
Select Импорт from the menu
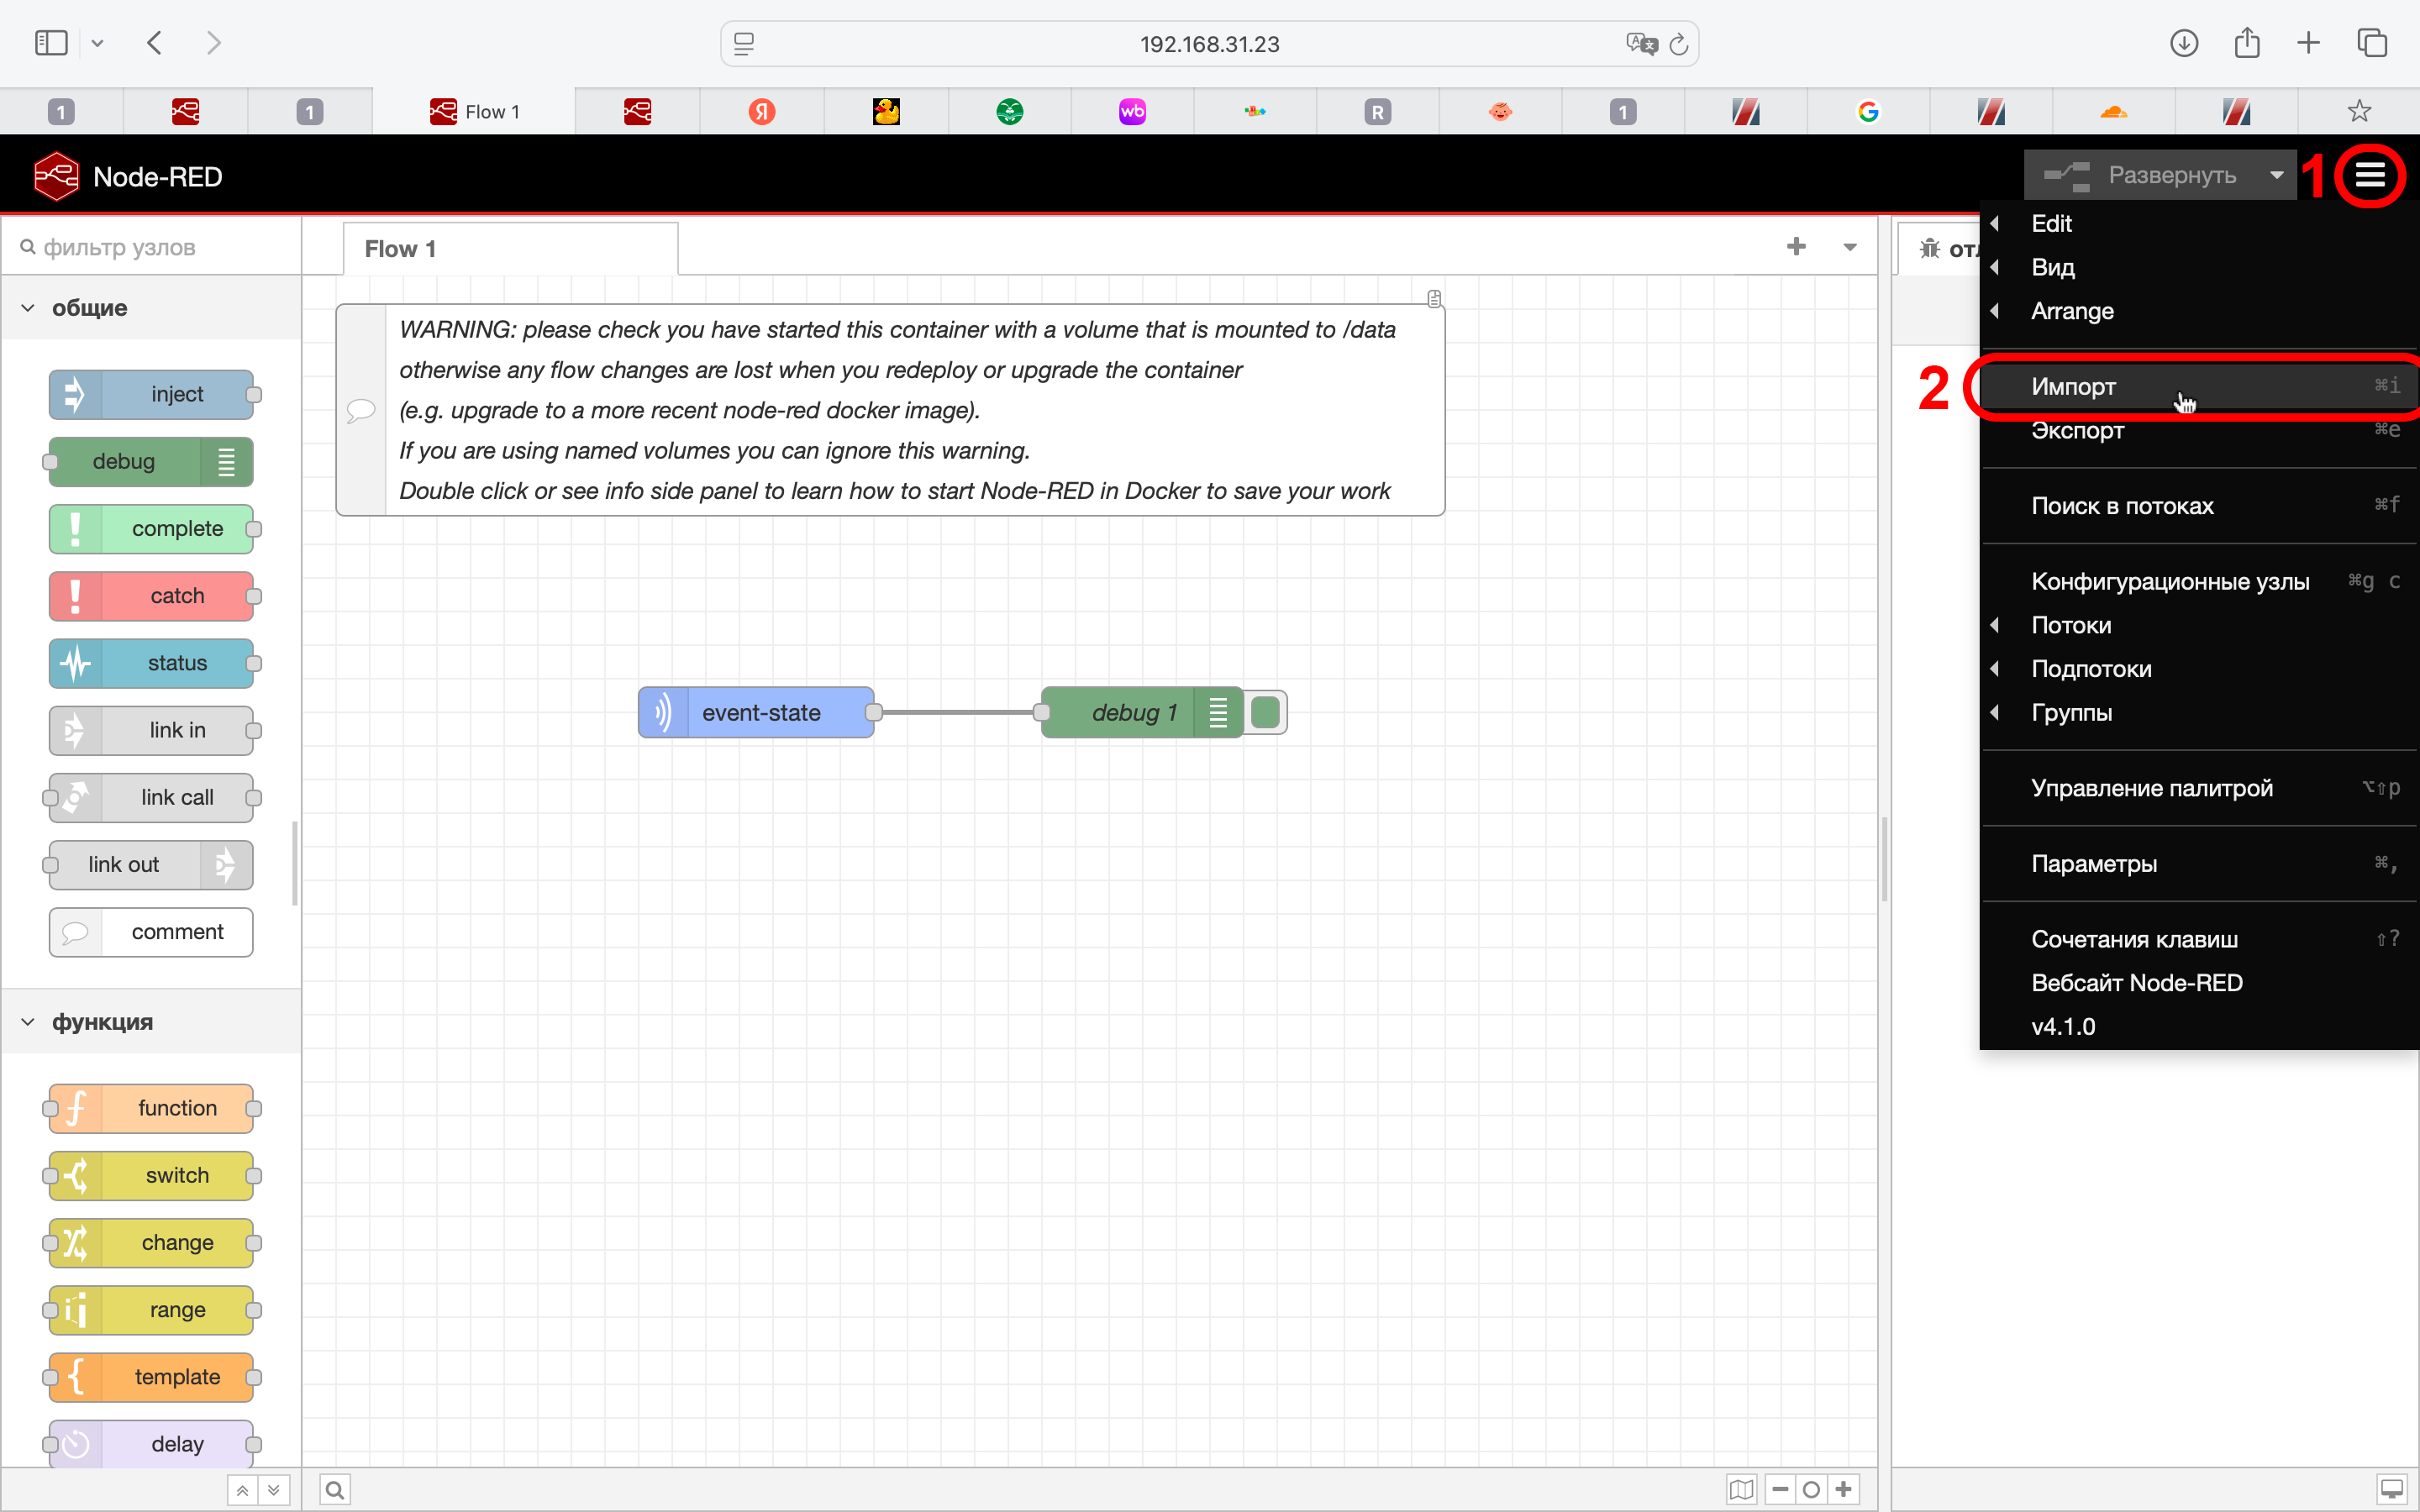point(2073,387)
